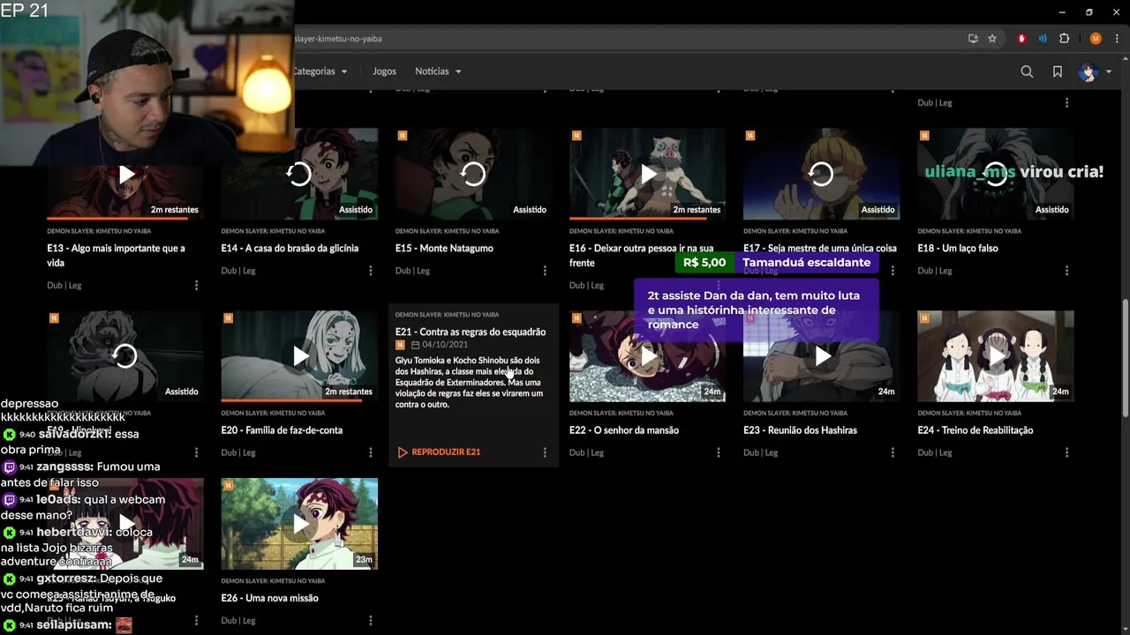Screen dimensions: 1130x635
Task: Play episode E23 from the play icon
Action: point(822,356)
